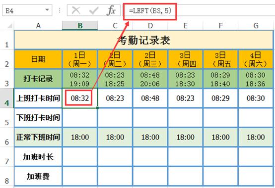Click the Select All corner triangle

(x=9, y=26)
